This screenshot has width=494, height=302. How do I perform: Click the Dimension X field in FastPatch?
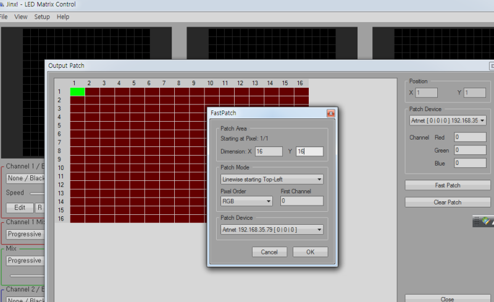(269, 151)
